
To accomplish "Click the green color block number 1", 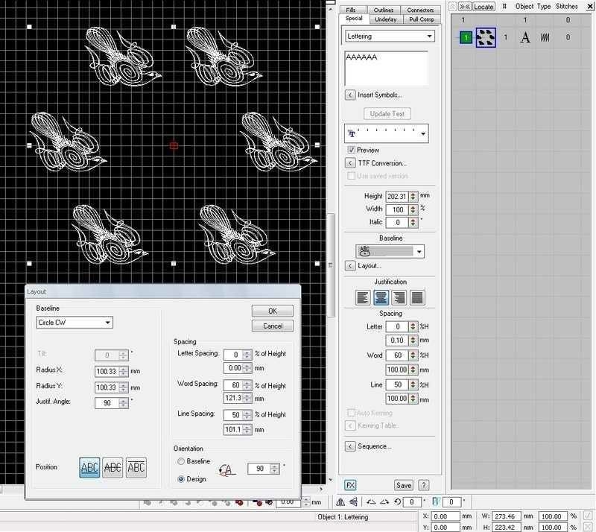I will point(465,37).
